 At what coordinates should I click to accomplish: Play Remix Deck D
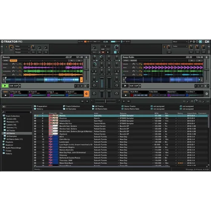pos(126,95)
